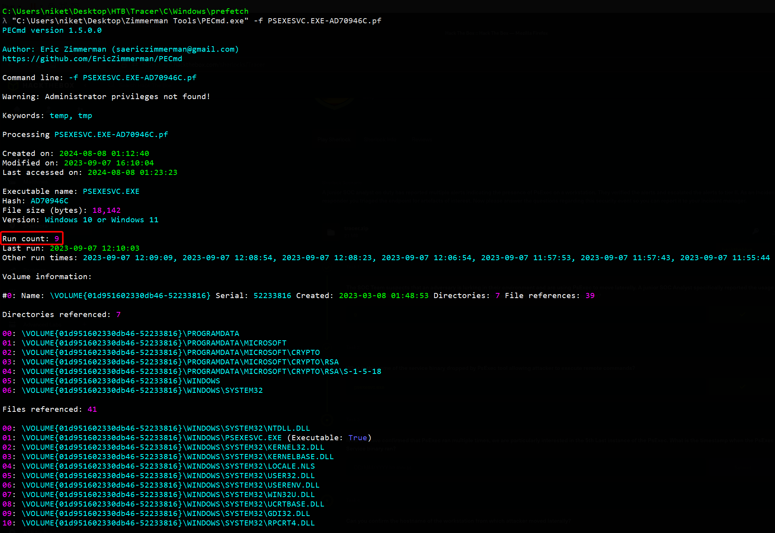Click the Last accessed date 2024-08-08 01:23:23
The image size is (775, 533).
tap(133, 173)
